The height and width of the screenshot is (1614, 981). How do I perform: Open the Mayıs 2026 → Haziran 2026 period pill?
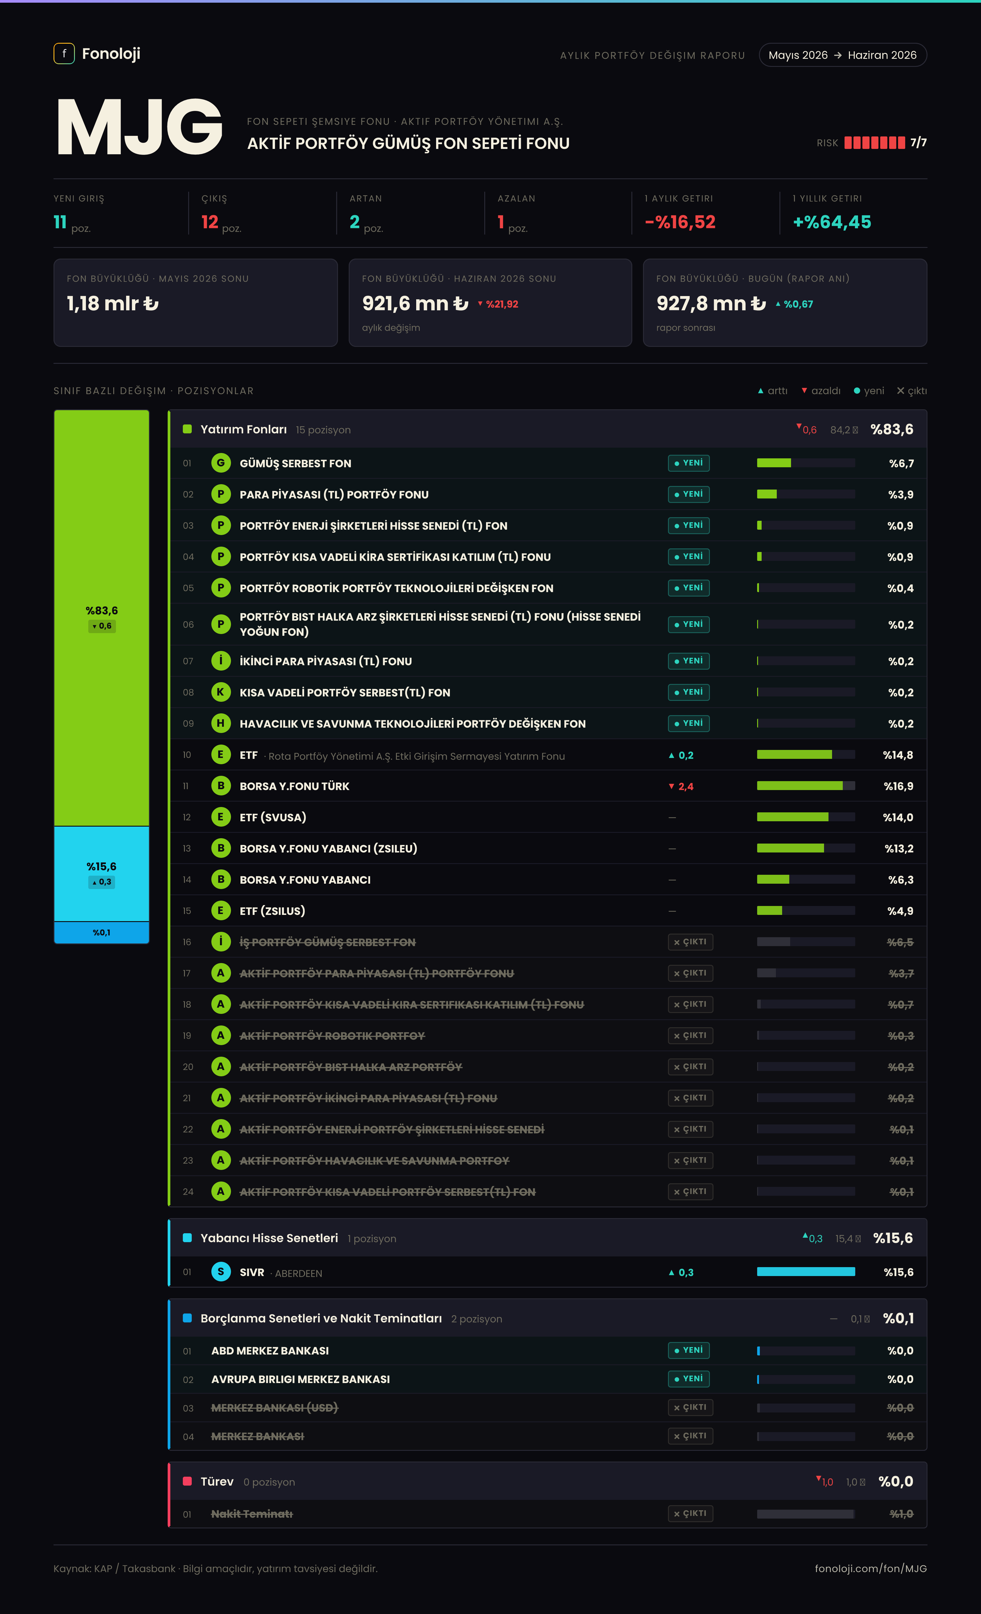coord(843,55)
